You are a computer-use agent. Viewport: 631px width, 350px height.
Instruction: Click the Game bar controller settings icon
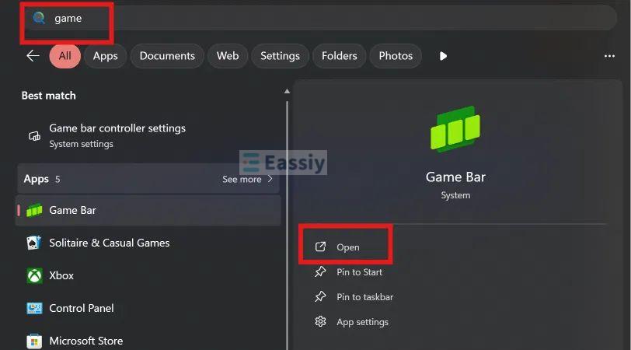(x=34, y=136)
